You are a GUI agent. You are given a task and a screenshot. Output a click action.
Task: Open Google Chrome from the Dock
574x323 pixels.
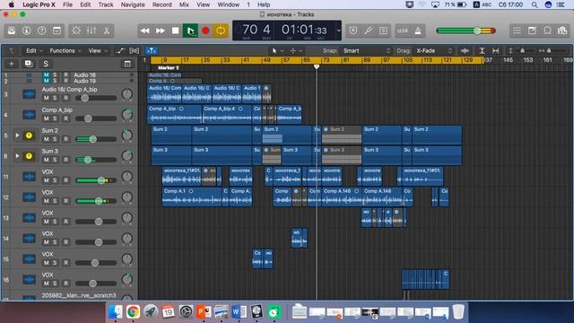click(133, 311)
